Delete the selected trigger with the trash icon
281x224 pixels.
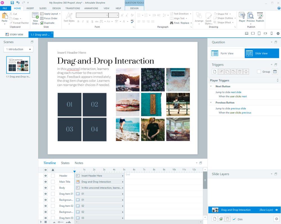click(x=240, y=72)
